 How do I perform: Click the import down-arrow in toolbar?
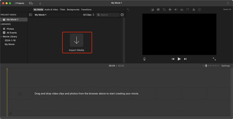(40, 3)
